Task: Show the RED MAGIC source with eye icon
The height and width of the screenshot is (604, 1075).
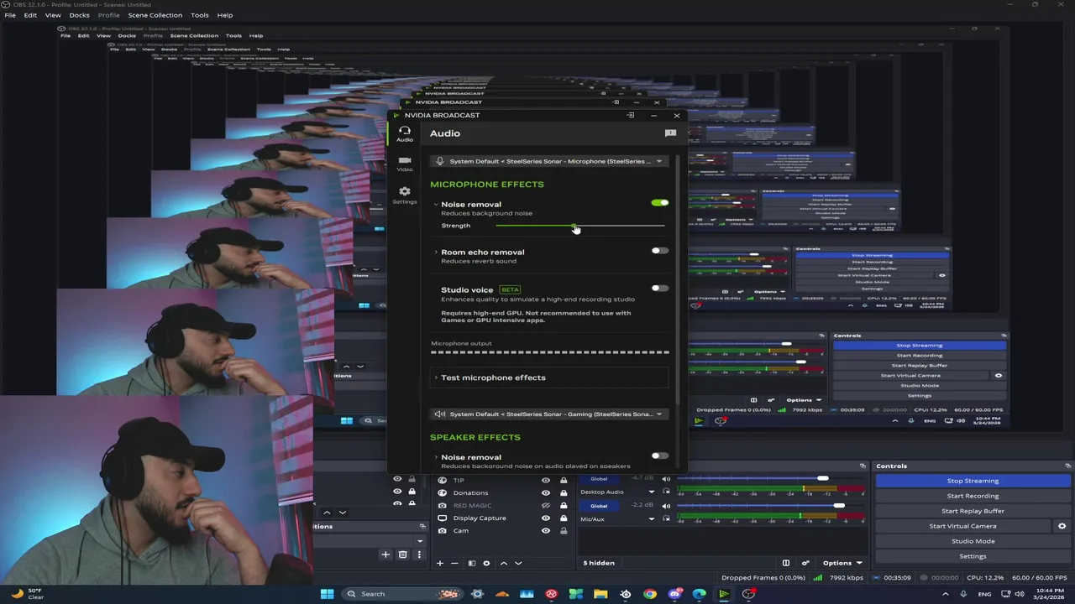Action: tap(546, 505)
